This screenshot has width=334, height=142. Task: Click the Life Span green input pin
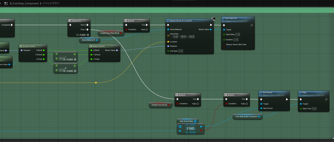click(168, 51)
